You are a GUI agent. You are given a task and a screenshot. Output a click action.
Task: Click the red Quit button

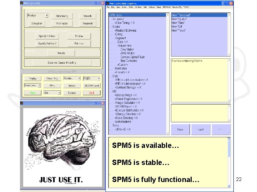click(x=92, y=93)
